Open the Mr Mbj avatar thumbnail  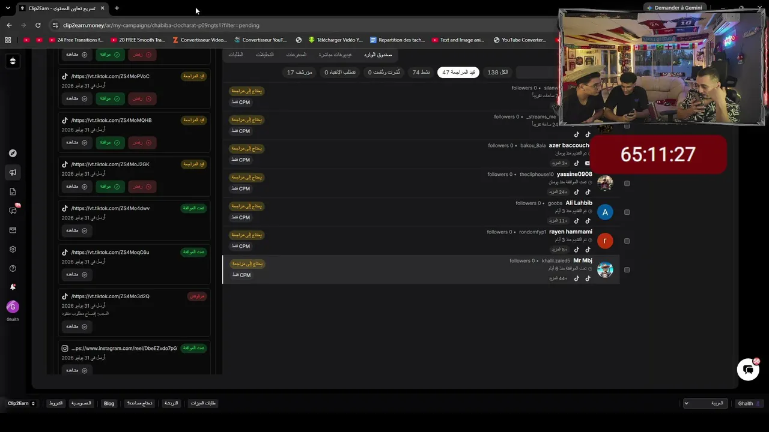click(x=605, y=269)
